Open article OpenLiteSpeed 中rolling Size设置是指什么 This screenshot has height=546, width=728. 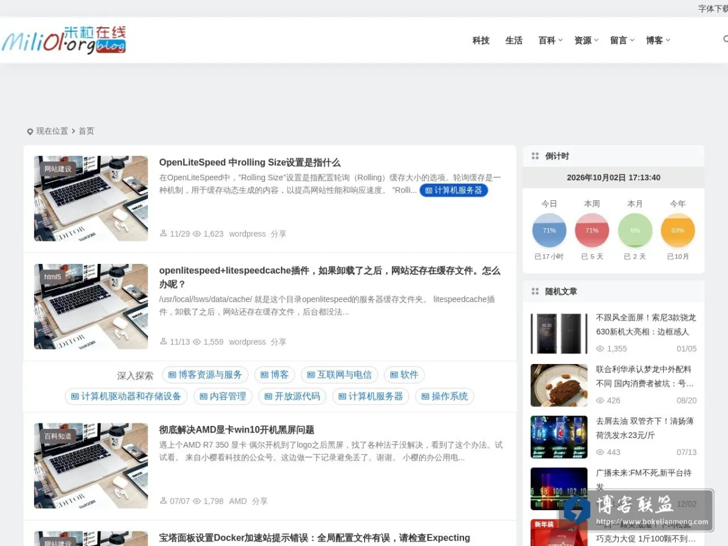click(x=250, y=163)
